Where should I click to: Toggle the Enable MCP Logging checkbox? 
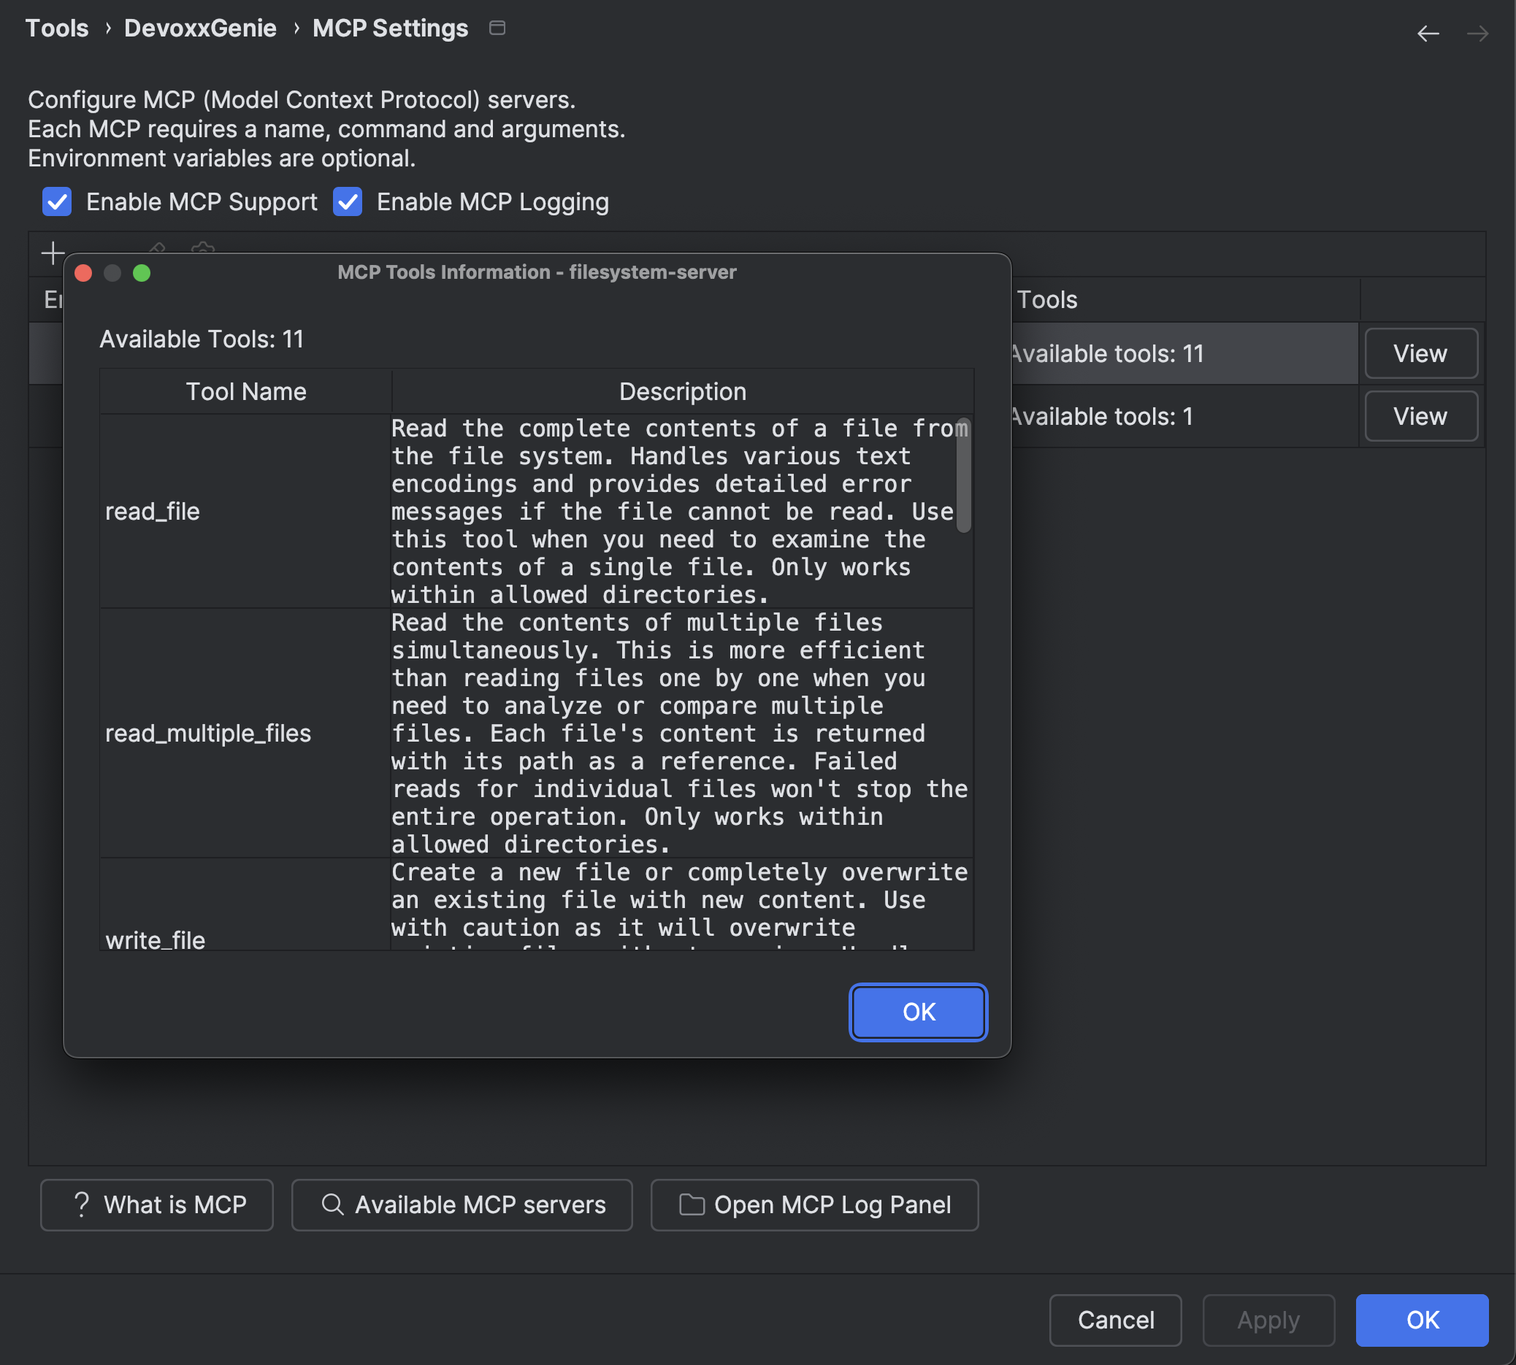coord(348,201)
